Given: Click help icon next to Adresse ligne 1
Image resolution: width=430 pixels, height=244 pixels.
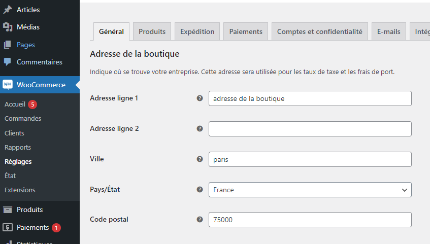Looking at the screenshot, I should [x=200, y=98].
